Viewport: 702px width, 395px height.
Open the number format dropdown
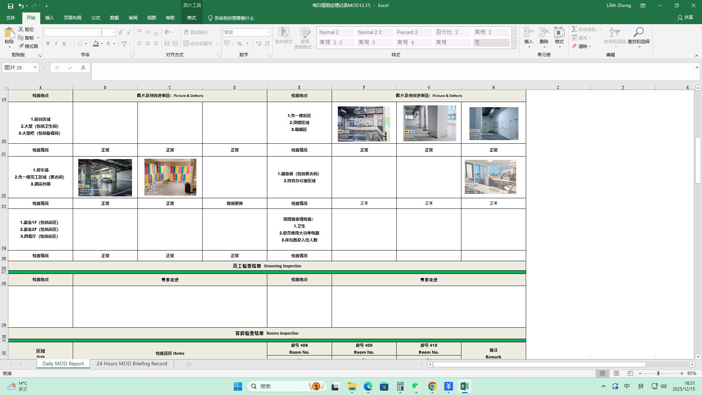tap(268, 33)
